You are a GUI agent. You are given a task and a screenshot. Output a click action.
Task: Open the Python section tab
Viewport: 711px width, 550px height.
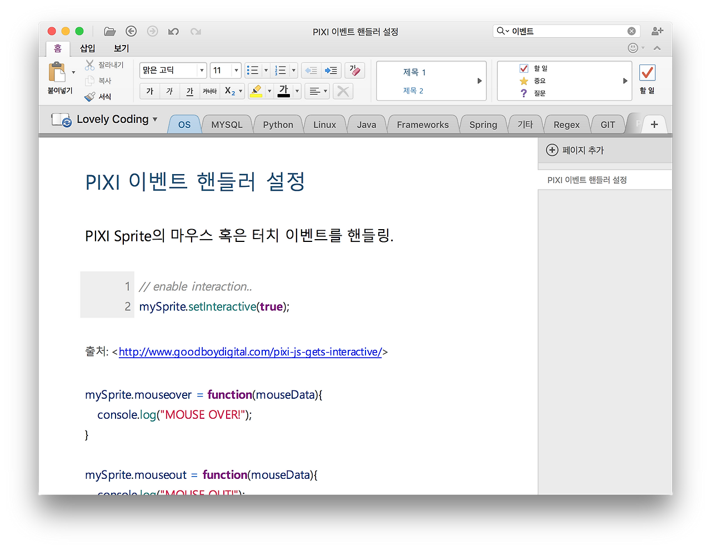278,125
